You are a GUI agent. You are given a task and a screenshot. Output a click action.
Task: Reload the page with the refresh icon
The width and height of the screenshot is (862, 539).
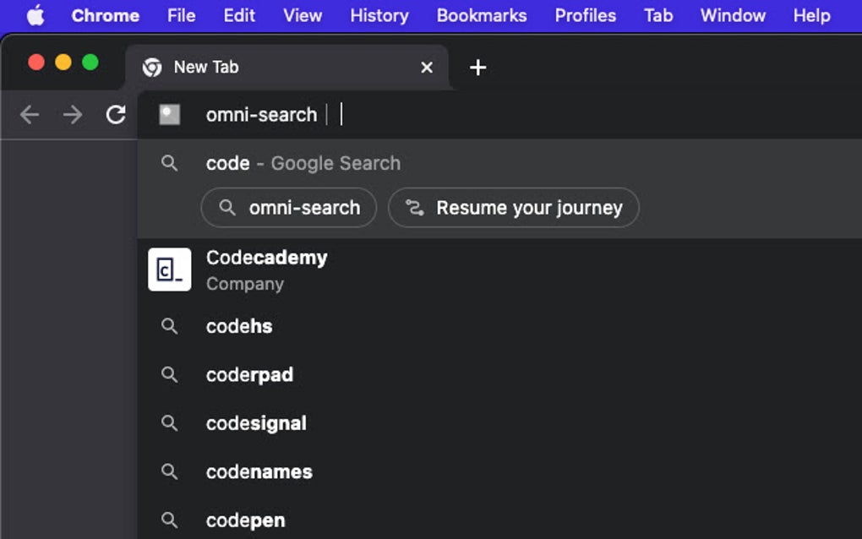click(x=117, y=115)
